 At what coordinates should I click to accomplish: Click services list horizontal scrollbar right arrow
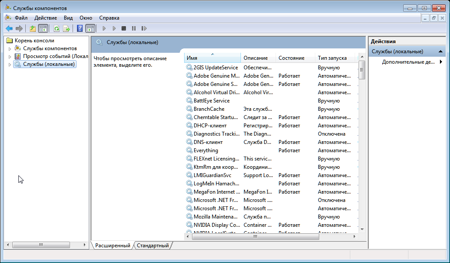pos(354,237)
